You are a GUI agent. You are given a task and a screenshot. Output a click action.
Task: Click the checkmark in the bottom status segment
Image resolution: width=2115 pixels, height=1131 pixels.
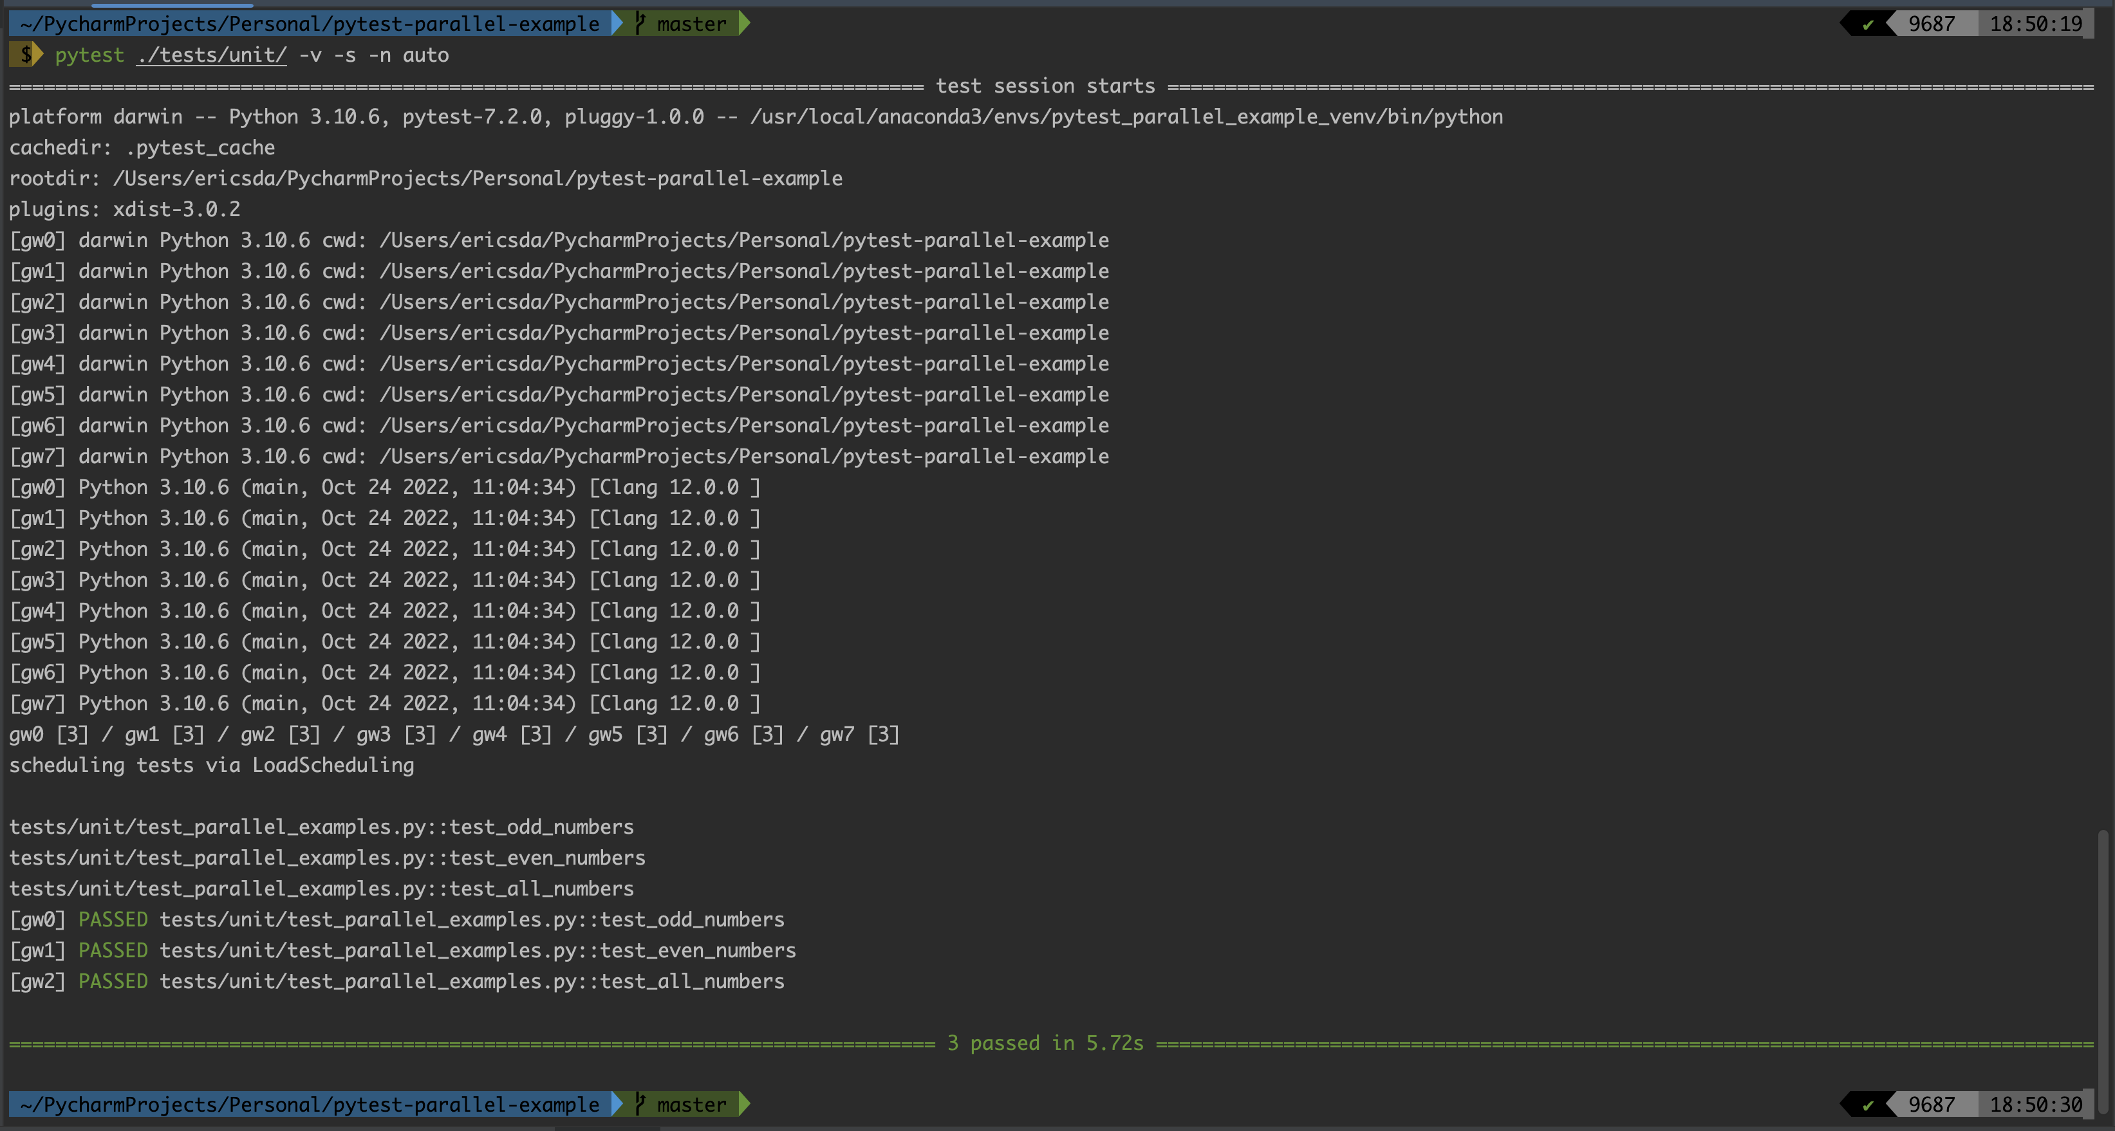point(1868,1104)
